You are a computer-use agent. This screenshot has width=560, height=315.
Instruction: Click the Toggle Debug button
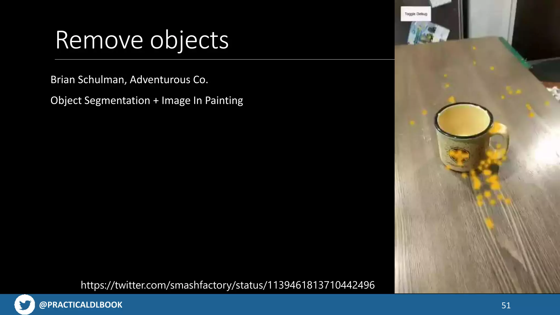click(416, 14)
